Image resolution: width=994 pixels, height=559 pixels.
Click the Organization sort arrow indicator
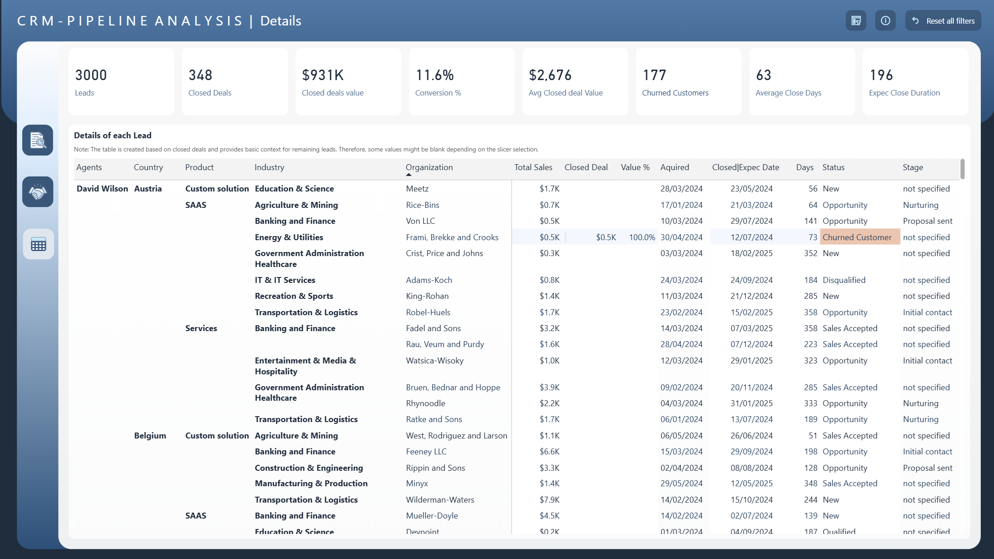pyautogui.click(x=408, y=175)
